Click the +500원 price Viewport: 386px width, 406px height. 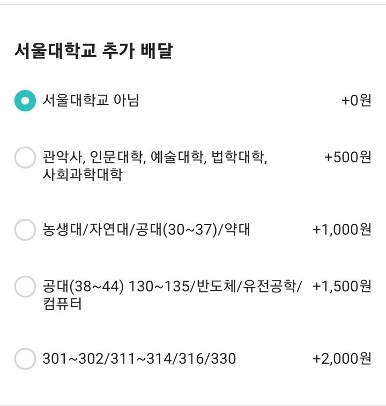click(347, 157)
